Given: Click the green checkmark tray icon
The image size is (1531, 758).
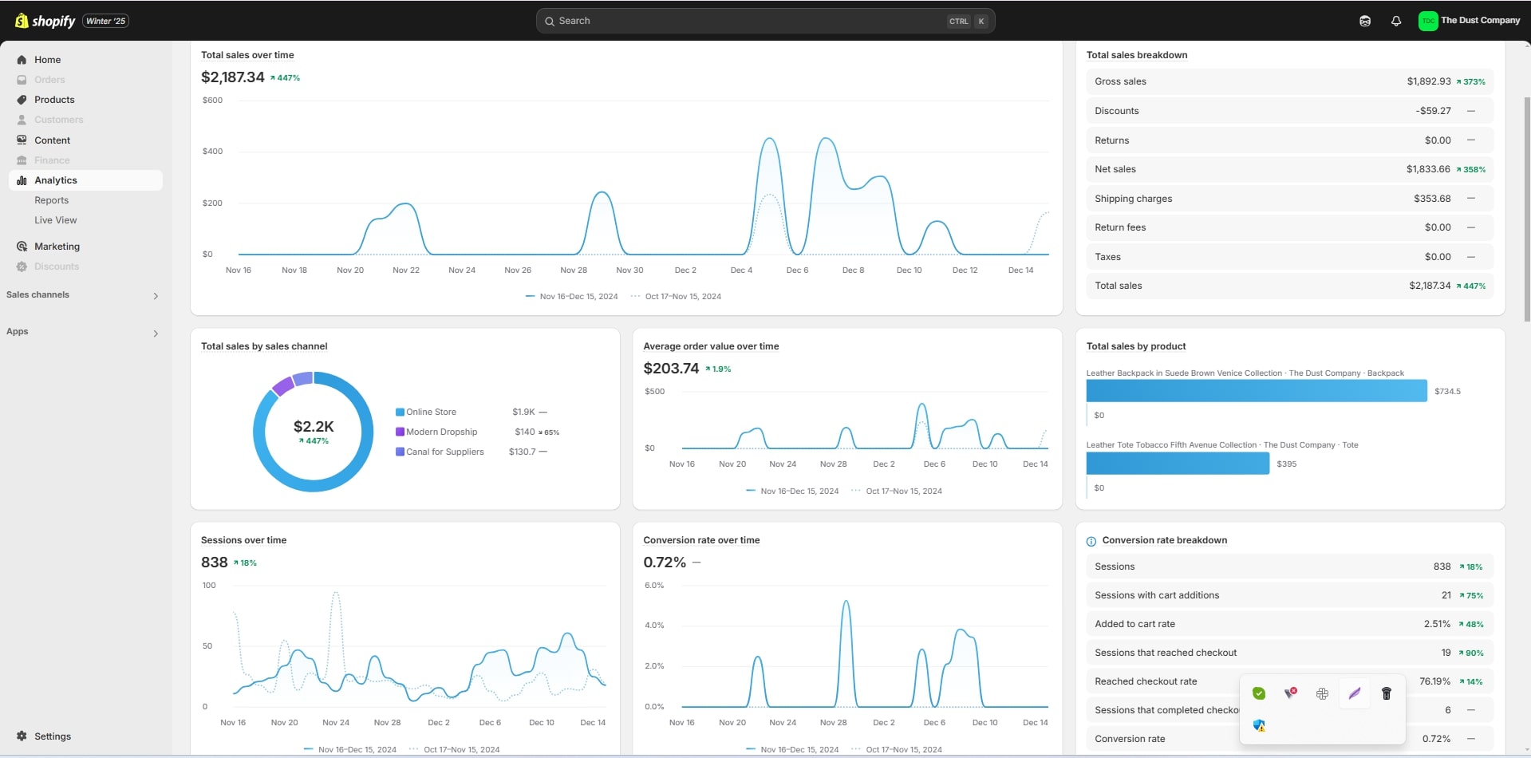Looking at the screenshot, I should tap(1259, 693).
